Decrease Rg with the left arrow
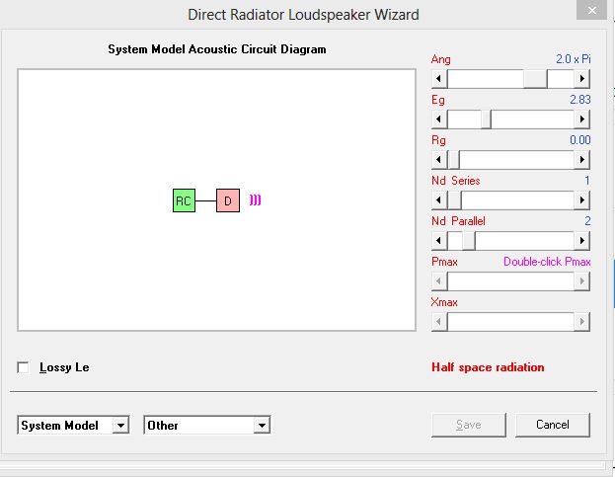615x477 pixels. [x=439, y=160]
